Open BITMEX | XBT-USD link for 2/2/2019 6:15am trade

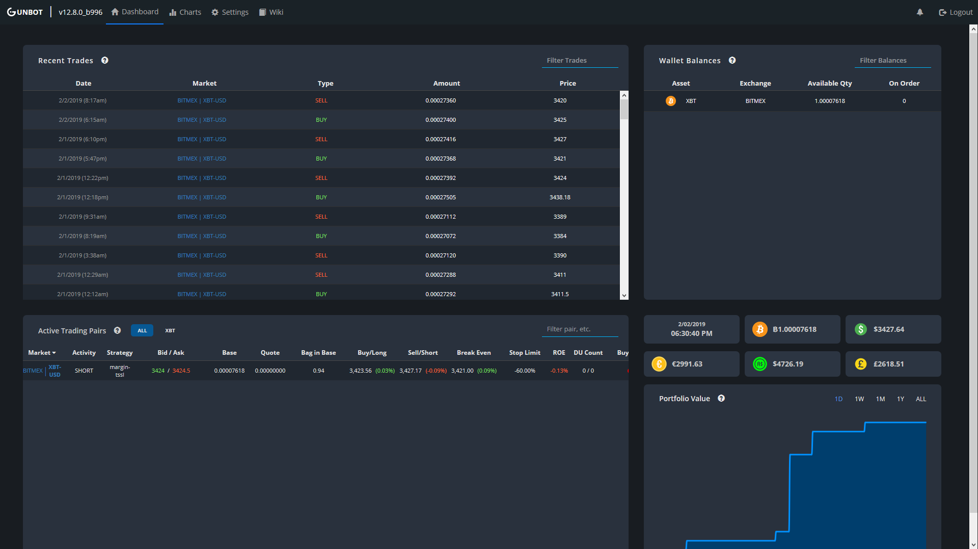point(202,120)
